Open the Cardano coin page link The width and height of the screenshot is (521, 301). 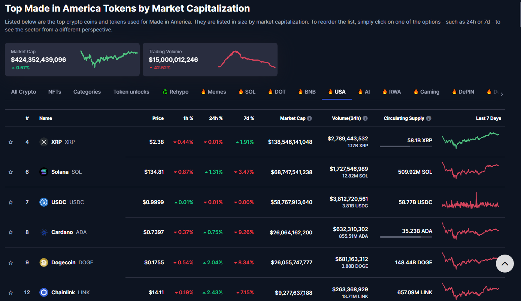pyautogui.click(x=69, y=232)
